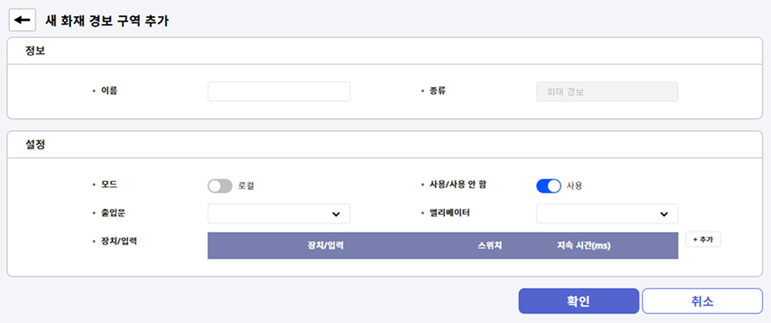Click the 지속 시간(ms) column header

583,246
